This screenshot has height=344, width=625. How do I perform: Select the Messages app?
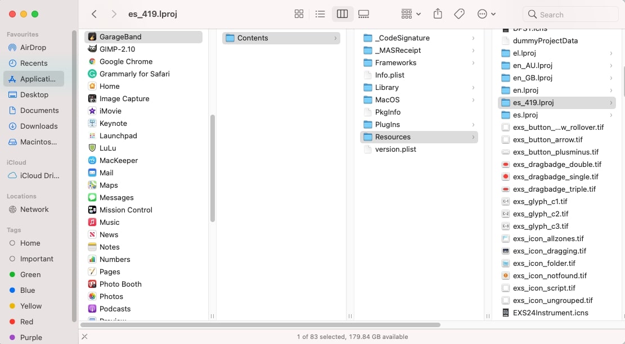coord(143,197)
